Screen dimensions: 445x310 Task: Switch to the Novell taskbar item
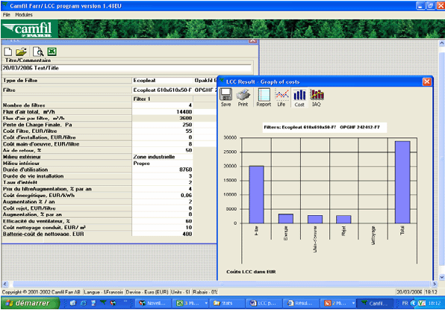click(x=152, y=303)
